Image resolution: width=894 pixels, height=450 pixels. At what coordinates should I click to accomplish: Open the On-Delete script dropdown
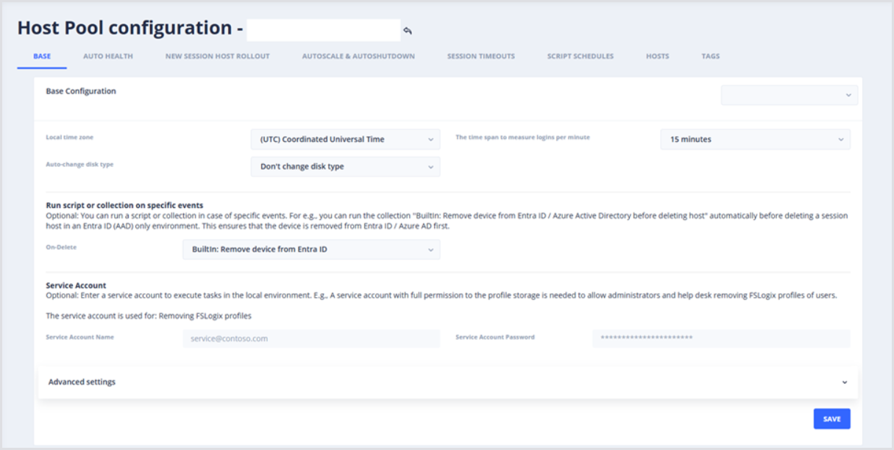click(311, 249)
